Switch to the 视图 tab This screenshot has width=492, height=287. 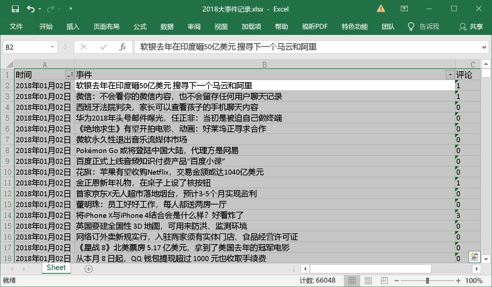pyautogui.click(x=221, y=26)
